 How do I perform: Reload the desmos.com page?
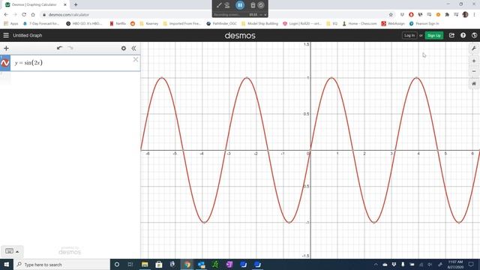tap(24, 14)
